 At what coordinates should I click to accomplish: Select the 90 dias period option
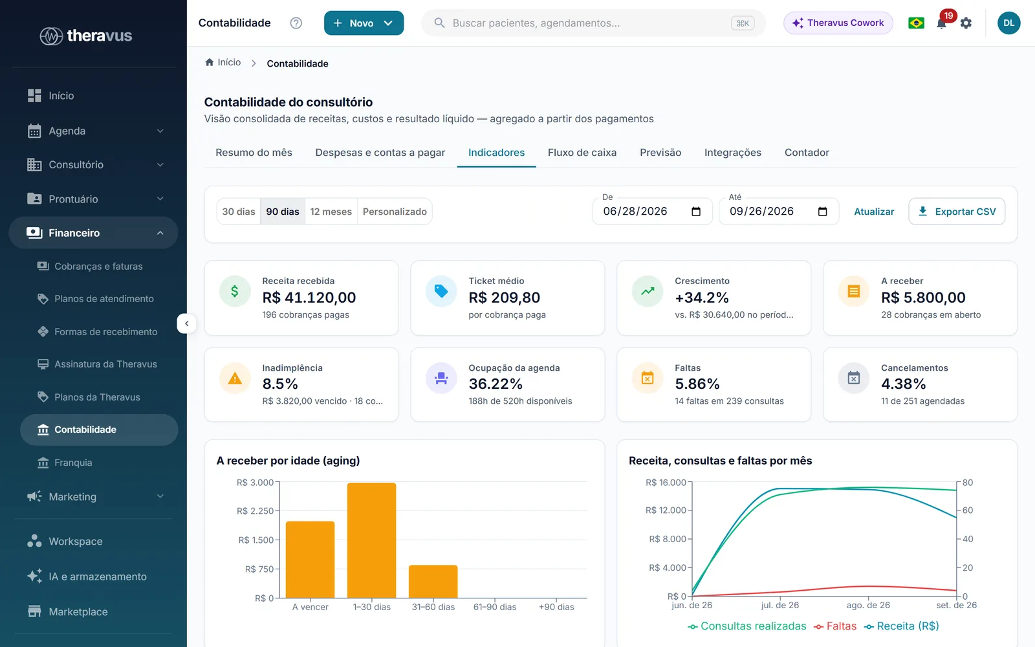[x=283, y=212]
